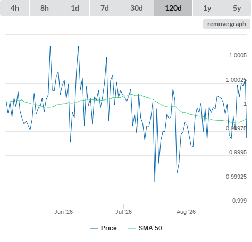Click the Jun '26 axis label

(x=63, y=212)
